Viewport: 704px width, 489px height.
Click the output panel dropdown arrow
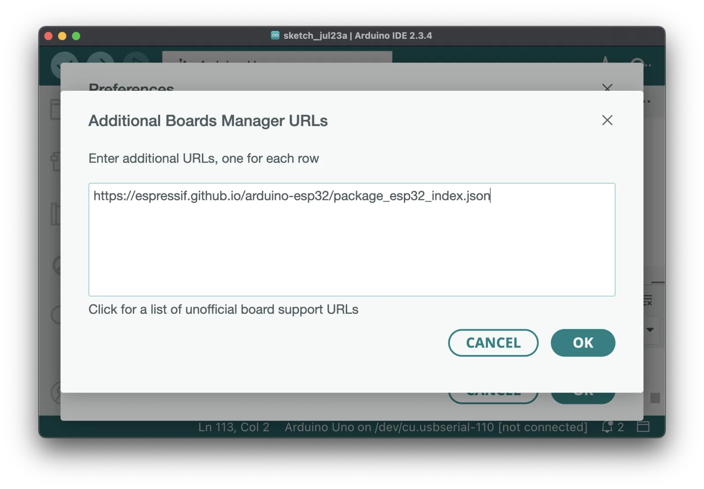click(x=650, y=330)
